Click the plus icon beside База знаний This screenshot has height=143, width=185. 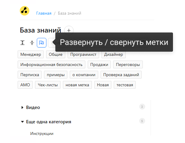tap(69, 30)
